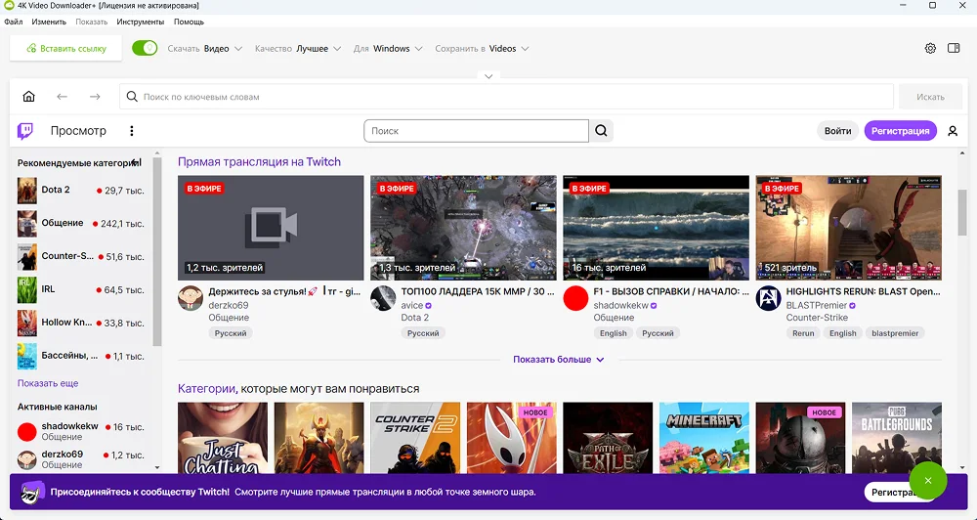The width and height of the screenshot is (977, 520).
Task: Click the Войти button
Action: (837, 131)
